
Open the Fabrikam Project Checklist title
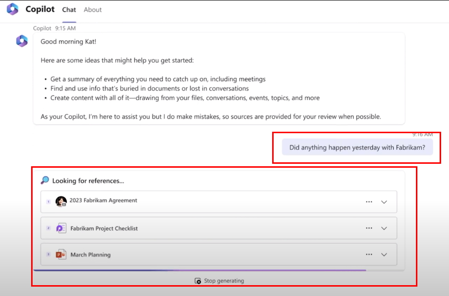[x=104, y=228]
